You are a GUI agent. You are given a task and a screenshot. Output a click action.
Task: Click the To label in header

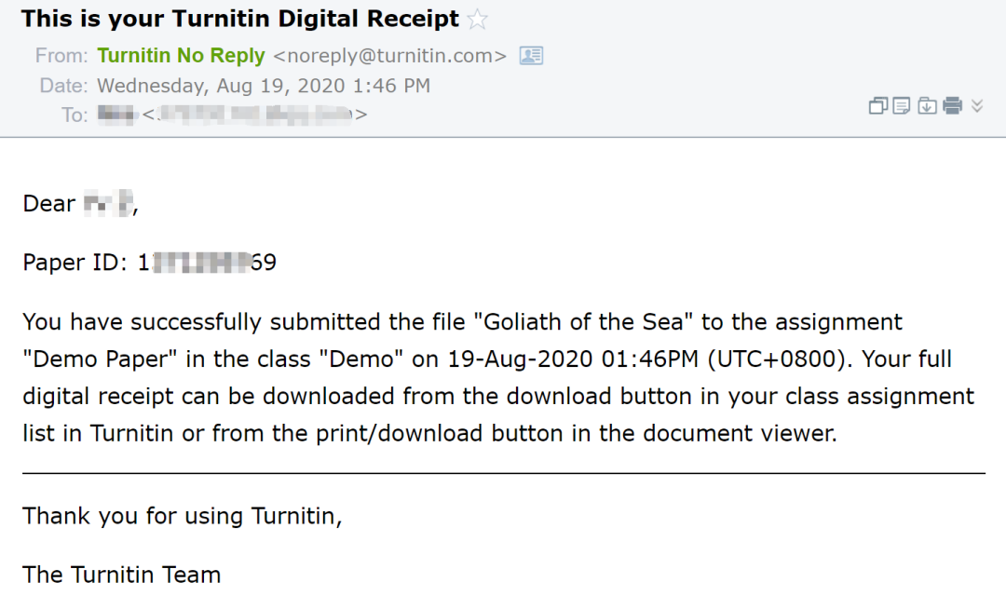(x=75, y=115)
